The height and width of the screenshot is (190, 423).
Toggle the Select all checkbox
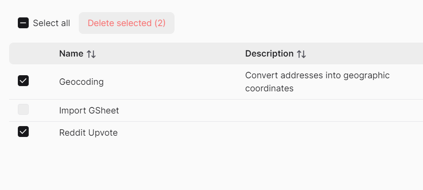(23, 23)
